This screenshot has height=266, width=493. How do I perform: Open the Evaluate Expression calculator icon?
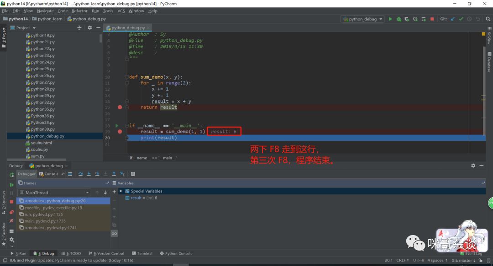coord(133,174)
